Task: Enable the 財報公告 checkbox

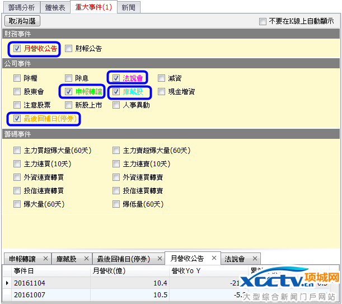Action: (68, 49)
